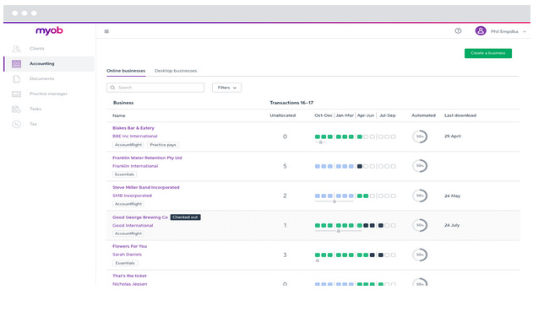Open the Documents page icon
Screen dimensions: 533x311
click(16, 79)
